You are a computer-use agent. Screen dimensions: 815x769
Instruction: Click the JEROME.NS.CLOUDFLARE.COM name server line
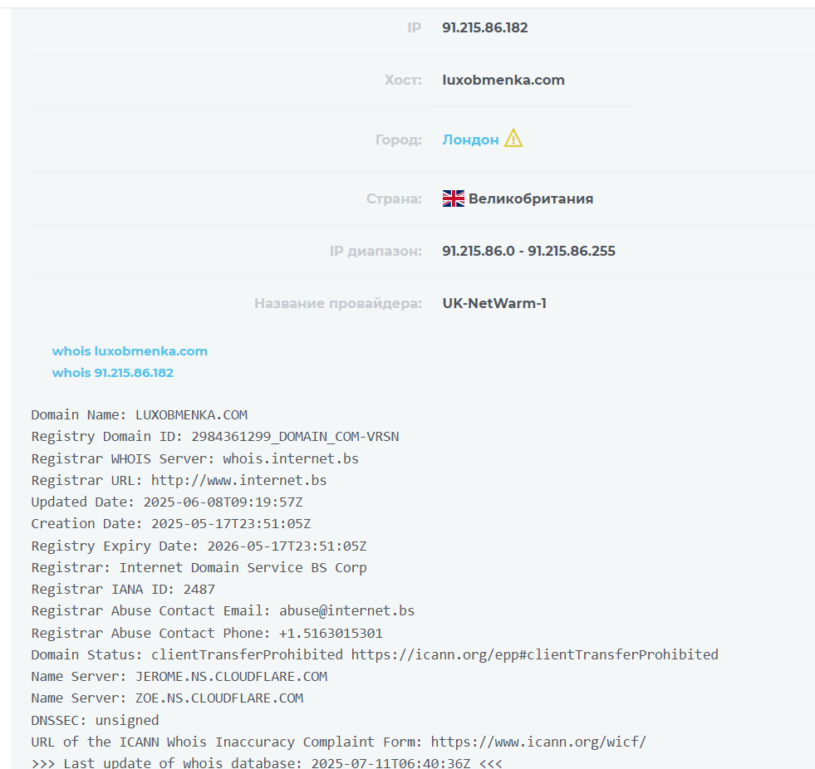179,677
